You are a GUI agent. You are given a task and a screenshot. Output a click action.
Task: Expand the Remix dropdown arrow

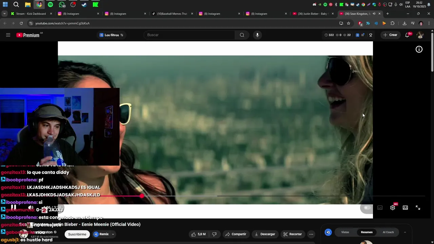[x=113, y=234]
